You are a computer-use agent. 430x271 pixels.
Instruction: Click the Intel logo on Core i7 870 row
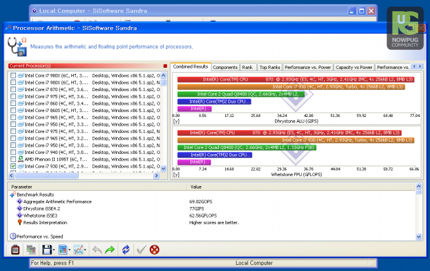pyautogui.click(x=20, y=89)
